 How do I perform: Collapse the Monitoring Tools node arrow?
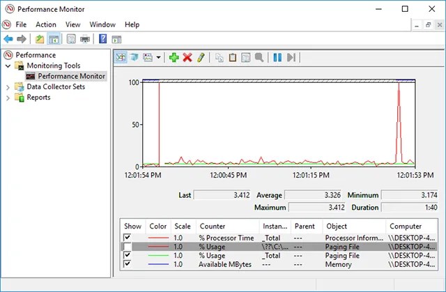[x=8, y=66]
